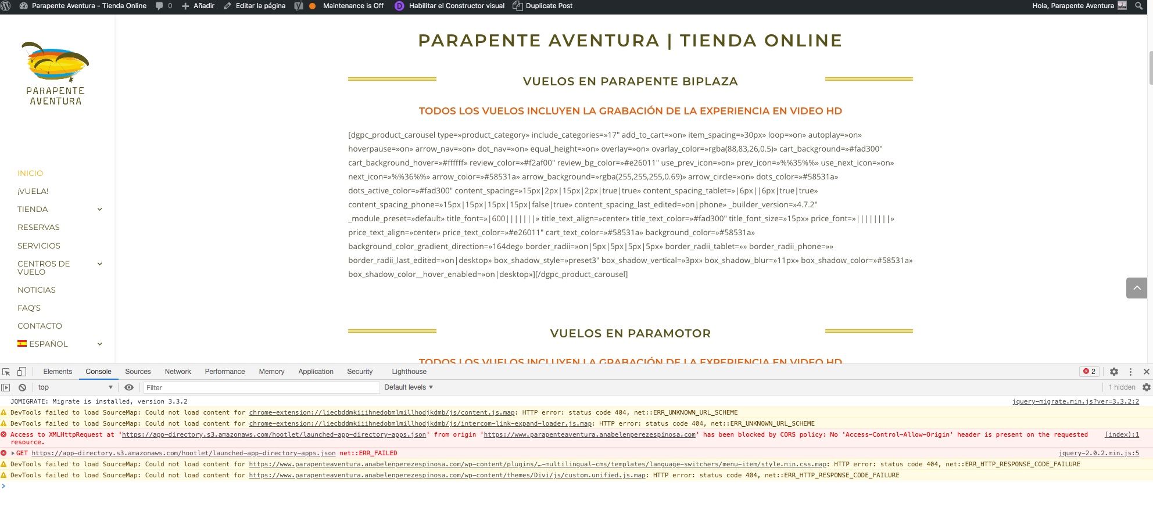
Task: Click the page vertical scrollbar thumb
Action: pos(1150,68)
